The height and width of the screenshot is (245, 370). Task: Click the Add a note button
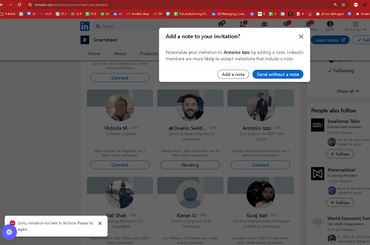pos(233,74)
